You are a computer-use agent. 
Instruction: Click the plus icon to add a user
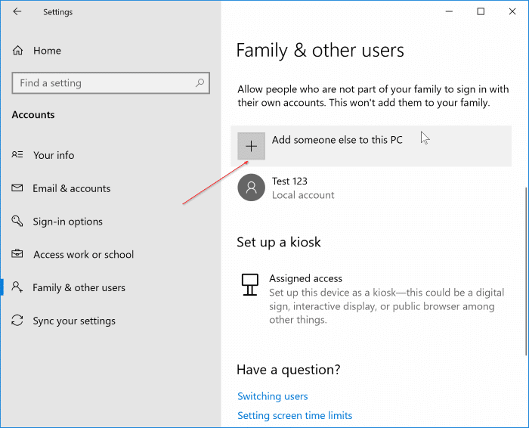tap(252, 146)
